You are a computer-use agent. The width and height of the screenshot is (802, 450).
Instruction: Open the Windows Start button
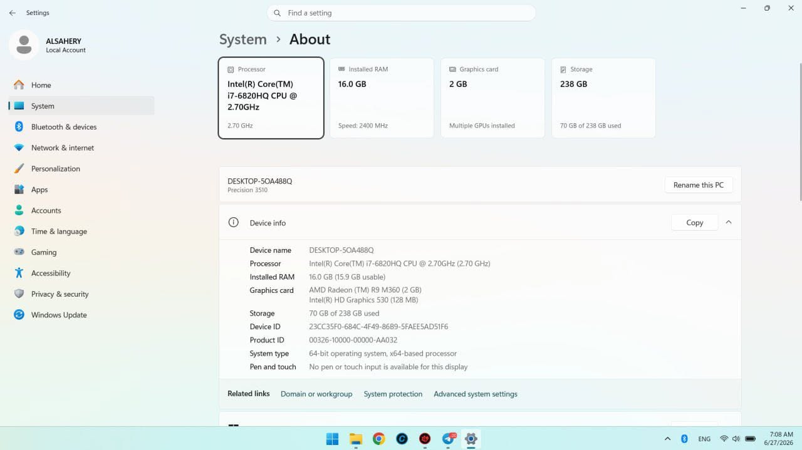[333, 439]
